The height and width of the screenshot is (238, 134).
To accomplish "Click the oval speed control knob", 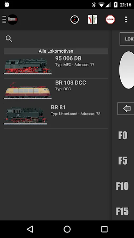I will (127, 70).
